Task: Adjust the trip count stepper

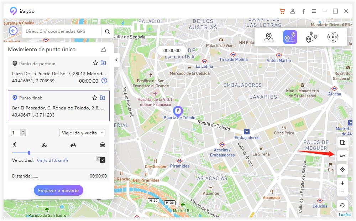Action: click(23, 133)
